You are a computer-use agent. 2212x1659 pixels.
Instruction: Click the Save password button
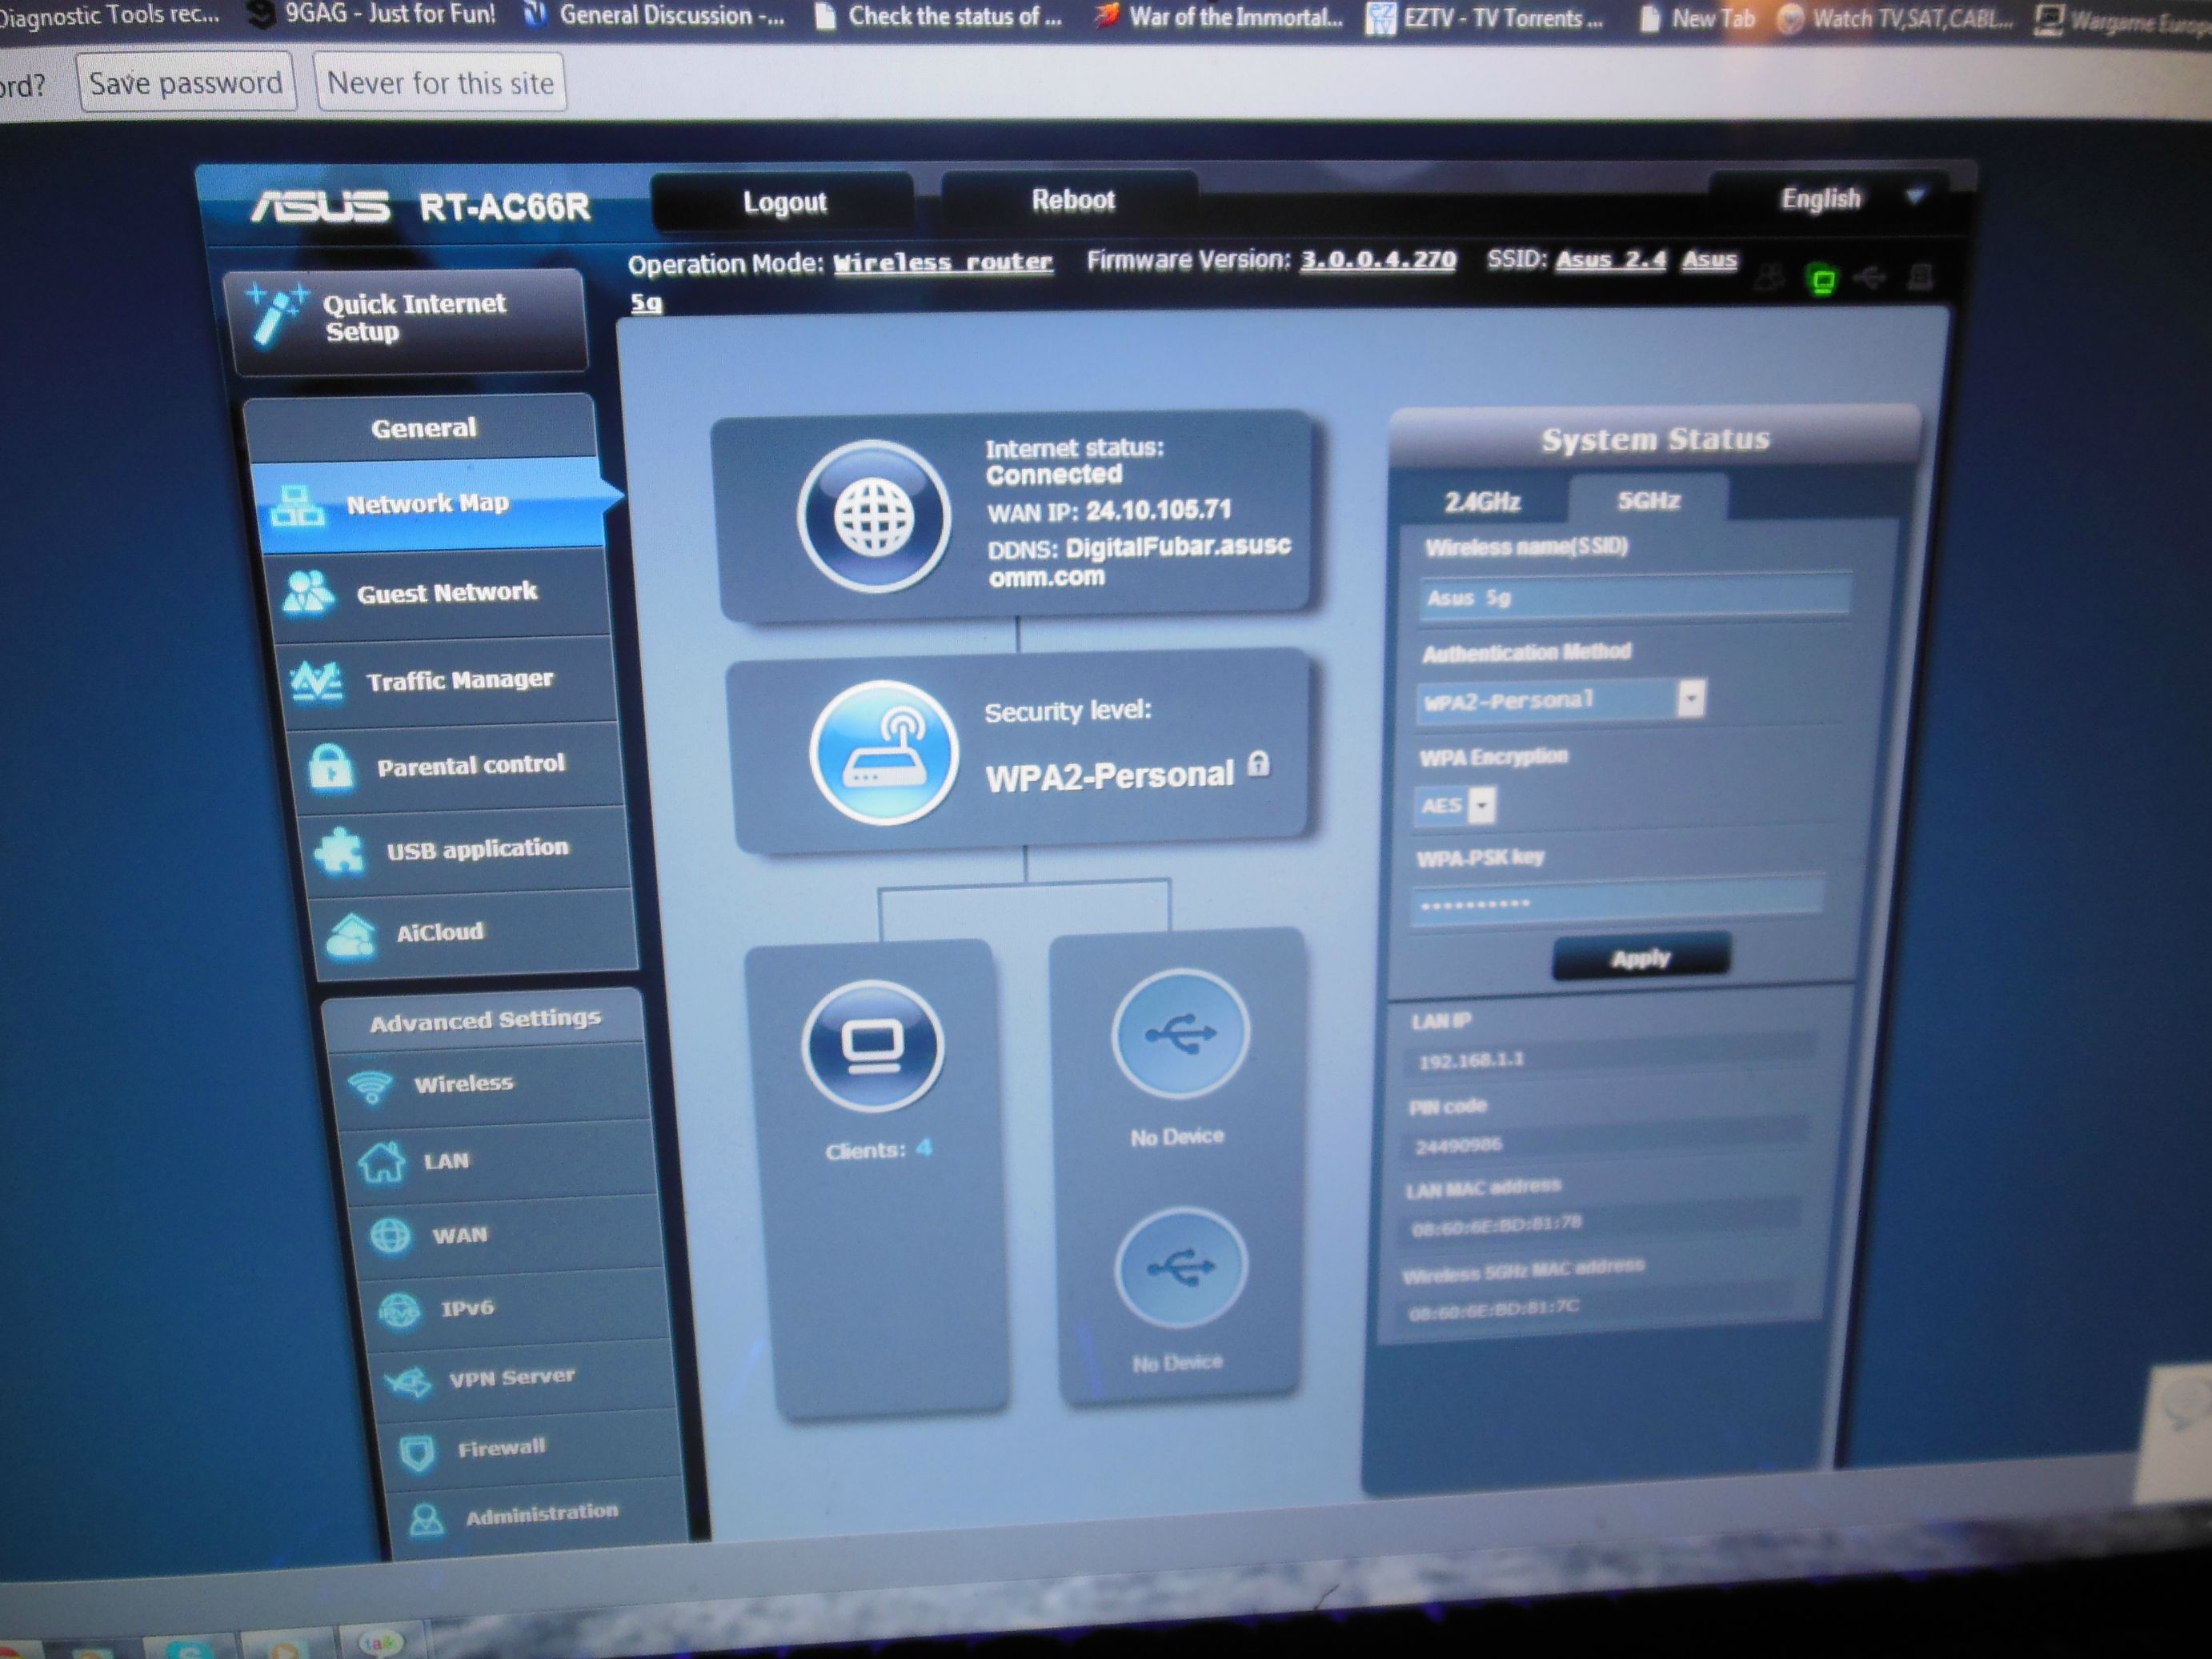tap(186, 83)
